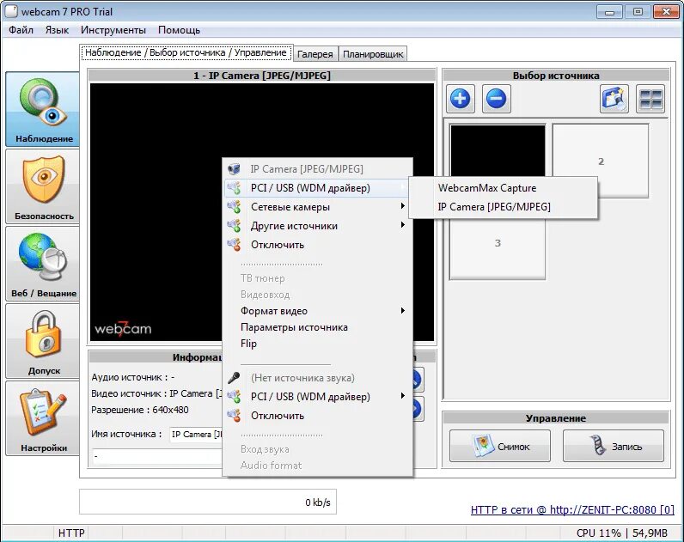The image size is (684, 542).
Task: Click the microphone icon in context menu
Action: pyautogui.click(x=235, y=378)
